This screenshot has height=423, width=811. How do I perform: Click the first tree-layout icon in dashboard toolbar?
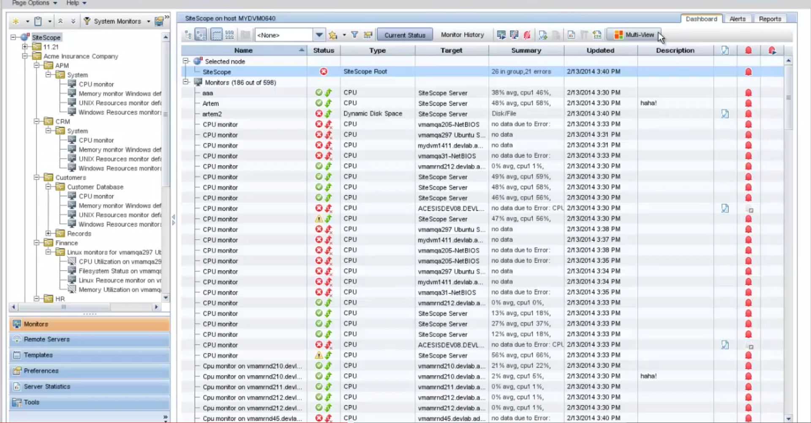pos(188,35)
